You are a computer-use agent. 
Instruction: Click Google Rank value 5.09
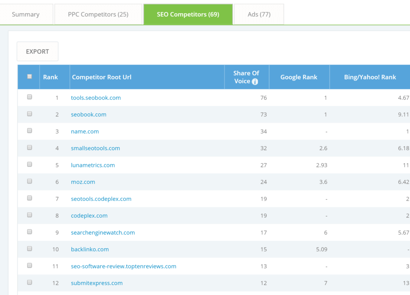(322, 249)
